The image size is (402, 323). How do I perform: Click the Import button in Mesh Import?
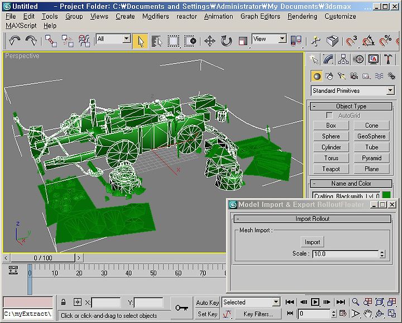[x=312, y=242]
